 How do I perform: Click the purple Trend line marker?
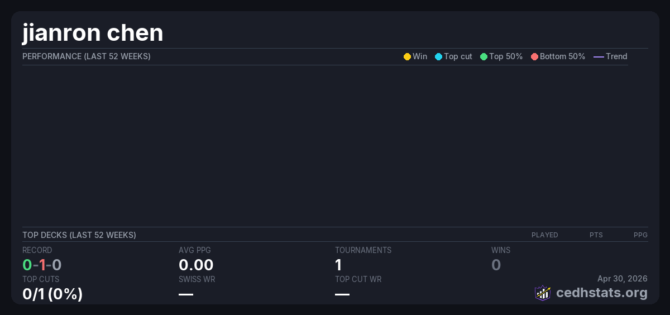click(598, 56)
